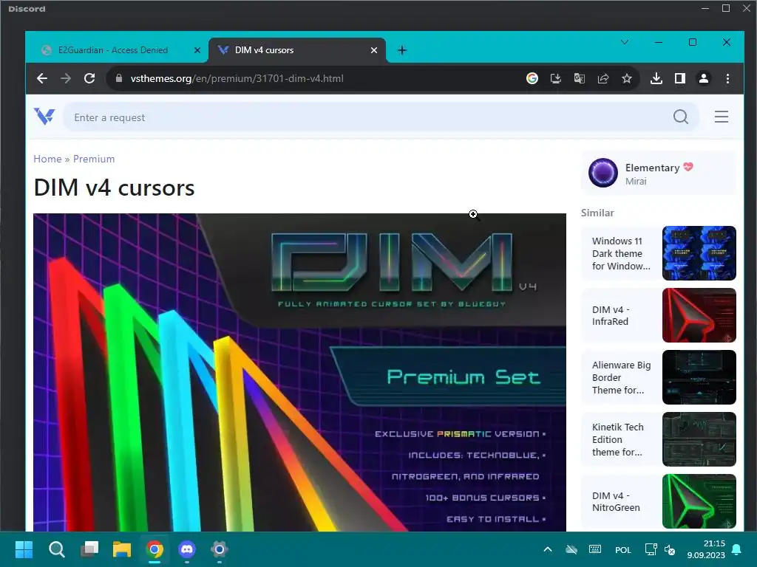
Task: Click the translate page icon
Action: 580,78
